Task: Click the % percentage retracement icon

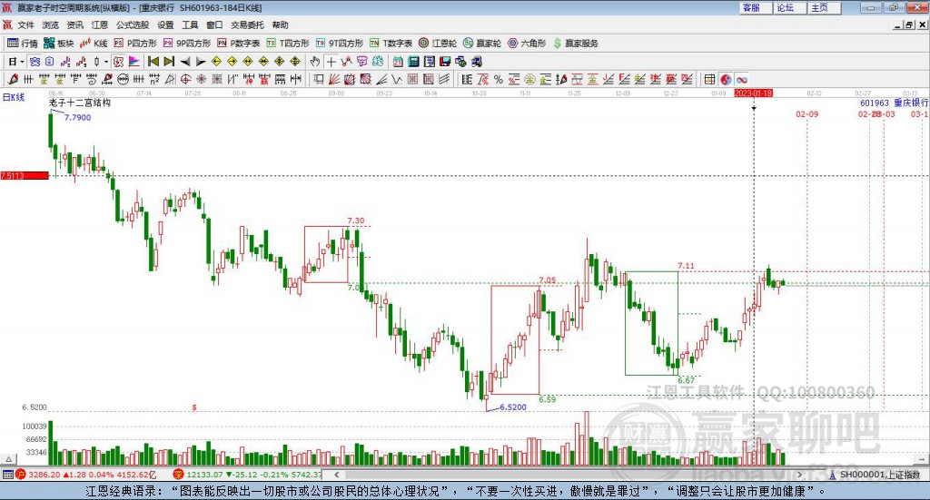Action: (x=499, y=79)
